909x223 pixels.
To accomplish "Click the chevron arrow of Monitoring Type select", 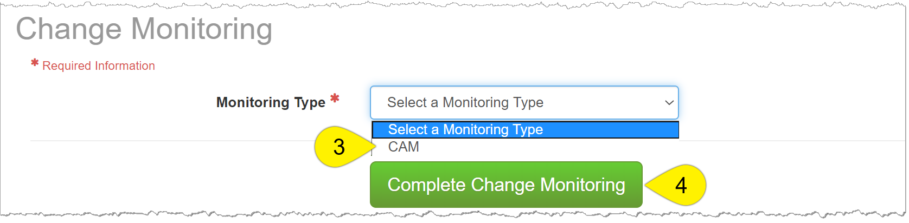I will click(x=669, y=103).
